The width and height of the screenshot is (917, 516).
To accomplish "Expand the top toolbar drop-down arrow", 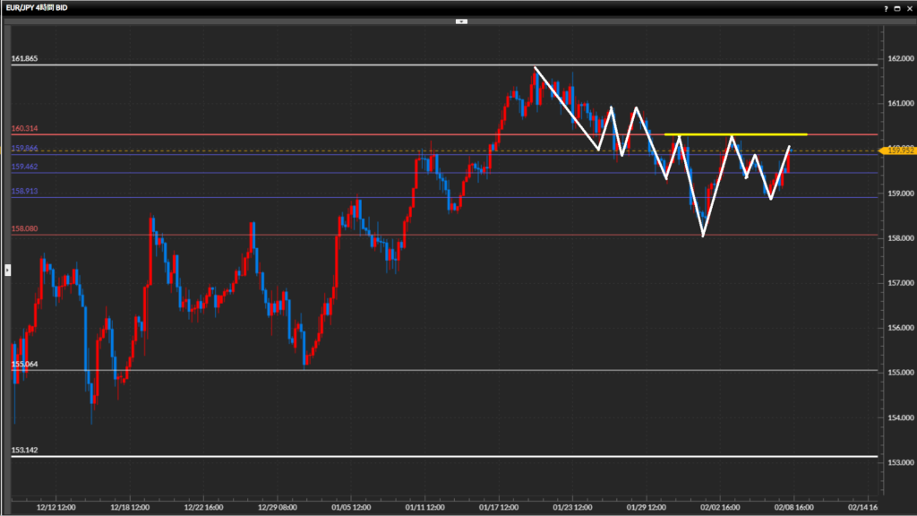I will (x=461, y=21).
